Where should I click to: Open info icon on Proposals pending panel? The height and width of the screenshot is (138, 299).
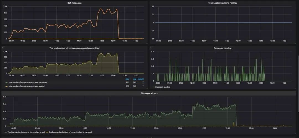151,47
